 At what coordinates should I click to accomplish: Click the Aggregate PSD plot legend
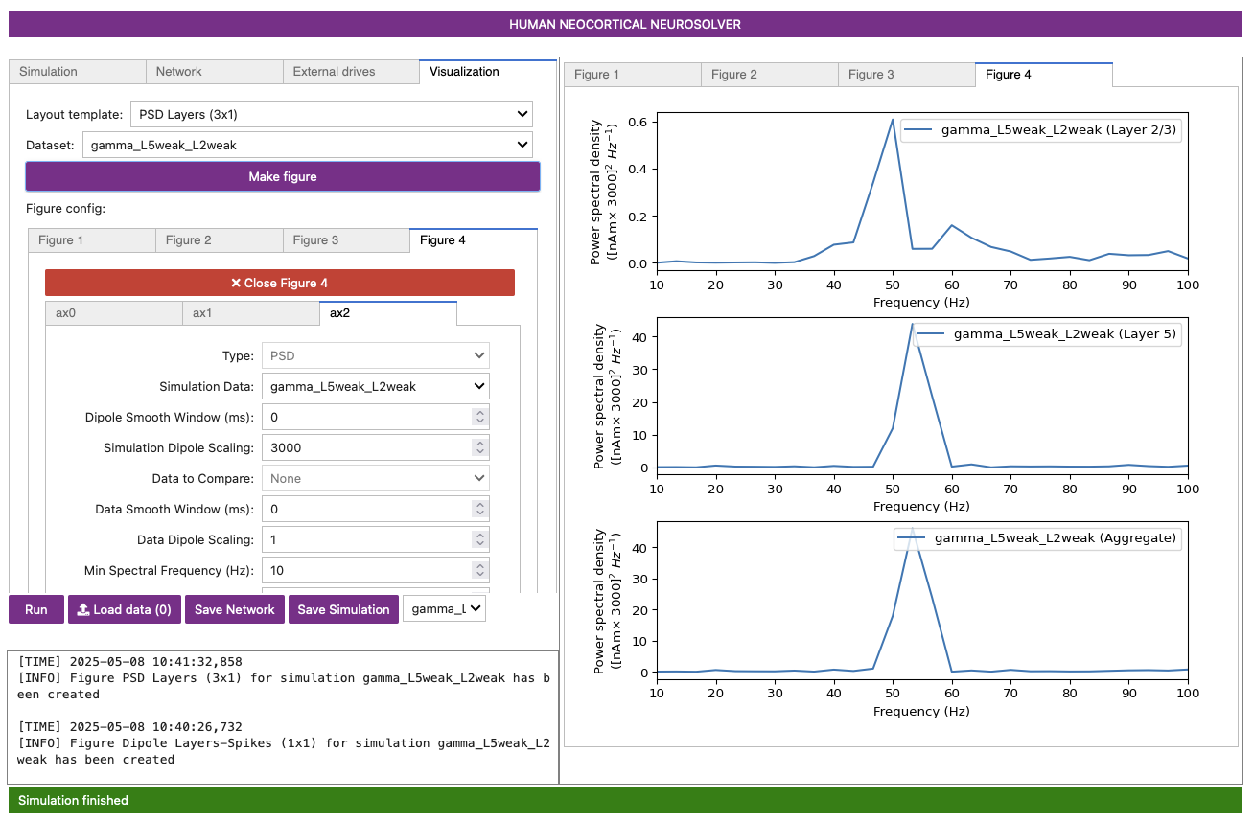(1038, 538)
